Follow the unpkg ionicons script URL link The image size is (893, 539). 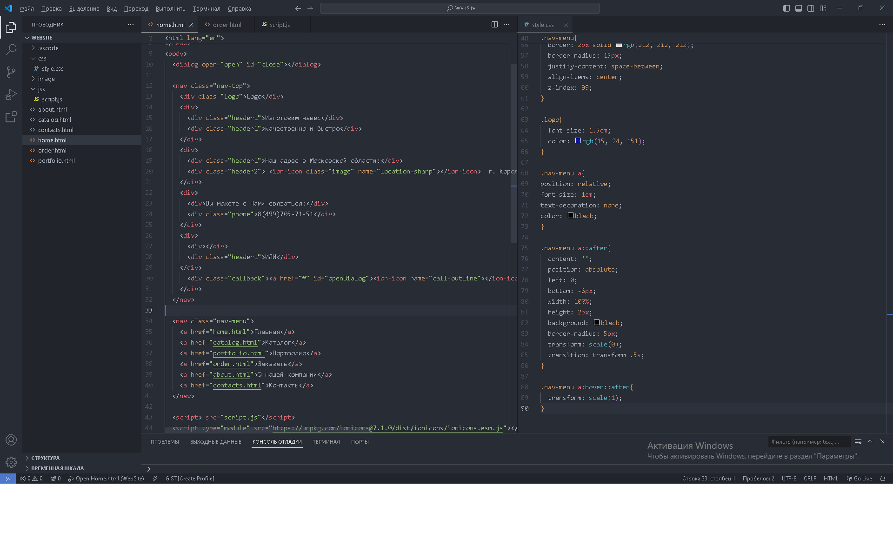click(x=388, y=428)
